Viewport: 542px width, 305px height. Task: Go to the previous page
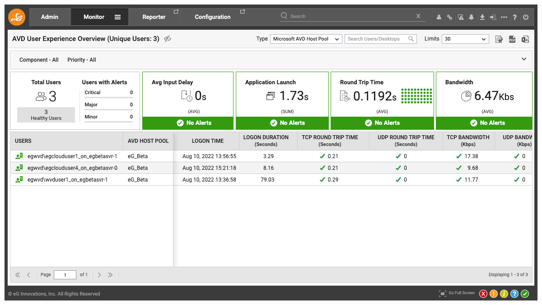[28, 275]
